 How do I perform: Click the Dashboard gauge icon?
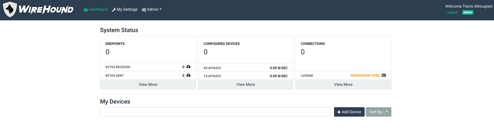(86, 10)
